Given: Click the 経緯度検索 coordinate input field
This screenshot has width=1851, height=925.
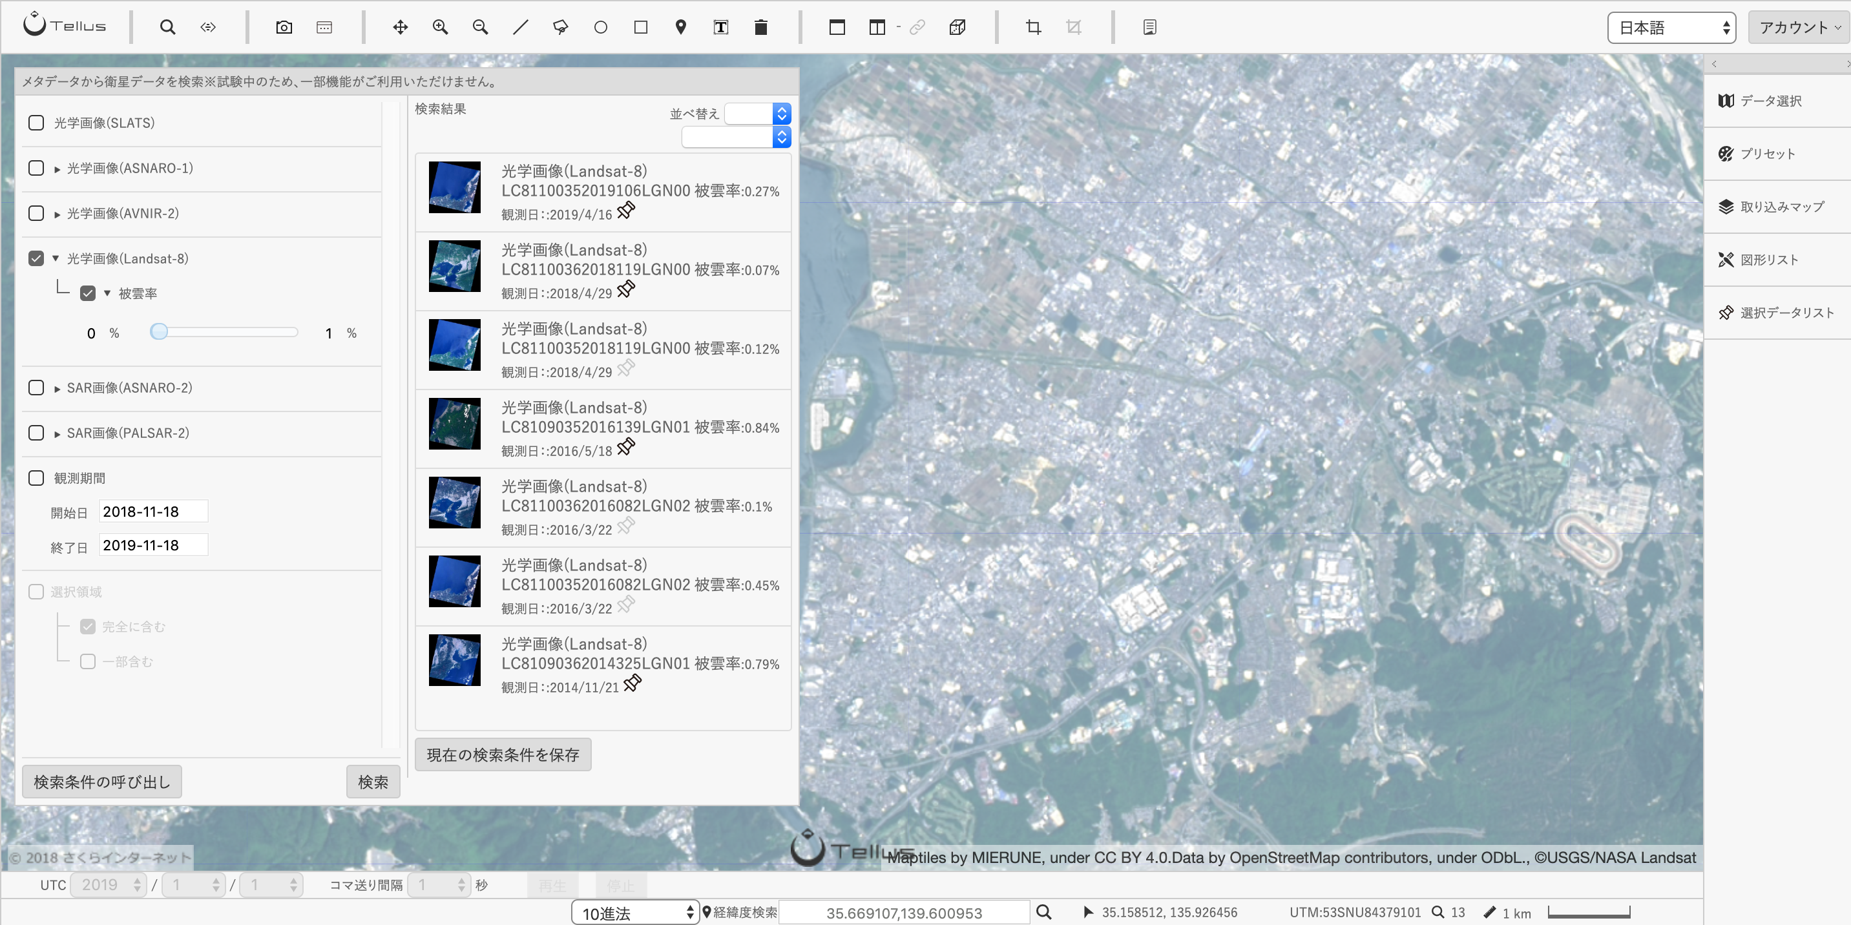Looking at the screenshot, I should [x=904, y=913].
